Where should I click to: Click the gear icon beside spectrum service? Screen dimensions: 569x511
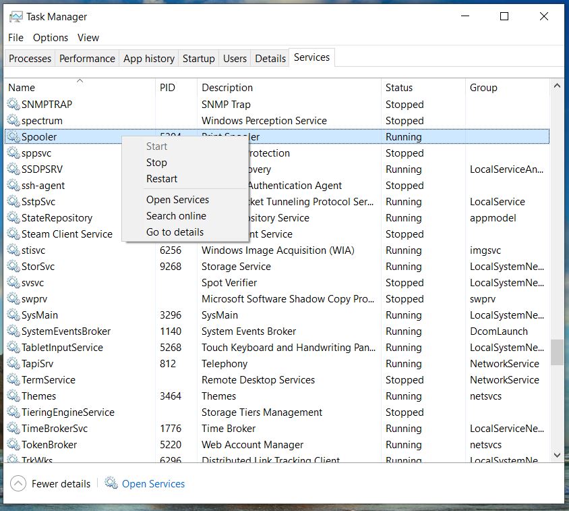(13, 120)
